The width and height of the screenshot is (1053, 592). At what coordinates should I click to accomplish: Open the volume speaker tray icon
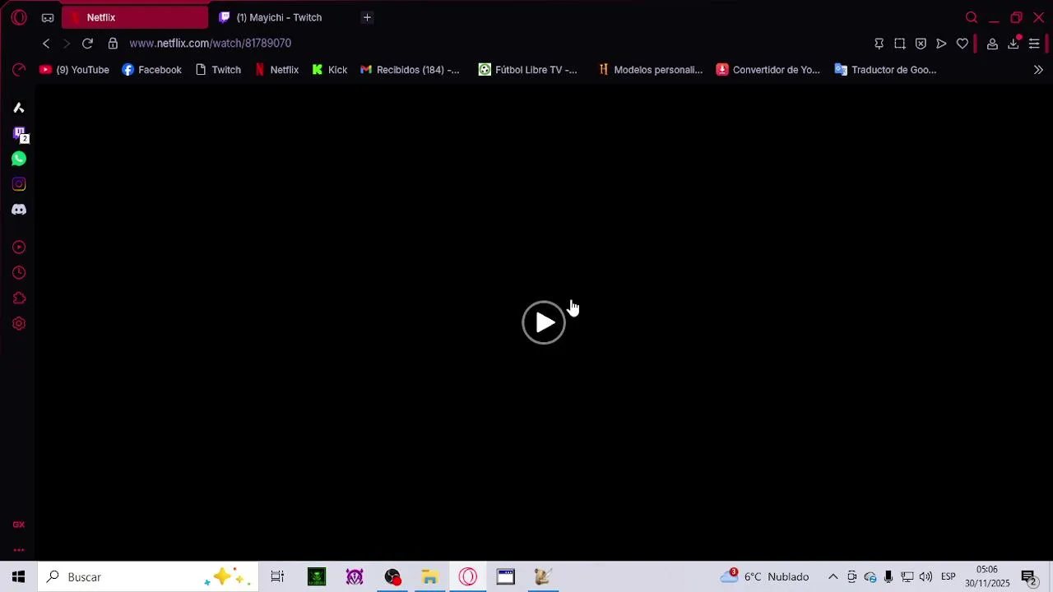click(925, 577)
